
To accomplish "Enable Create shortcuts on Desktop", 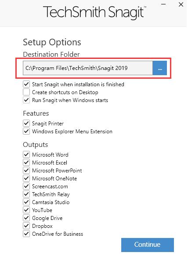I will (26, 92).
